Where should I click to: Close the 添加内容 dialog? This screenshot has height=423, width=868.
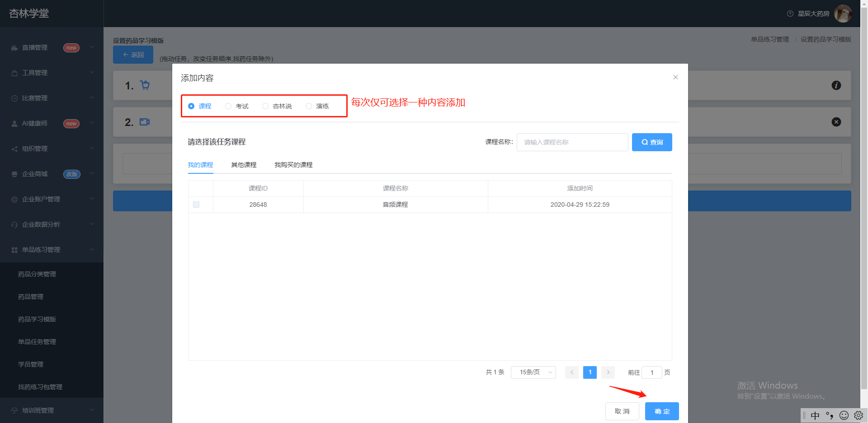(x=675, y=77)
